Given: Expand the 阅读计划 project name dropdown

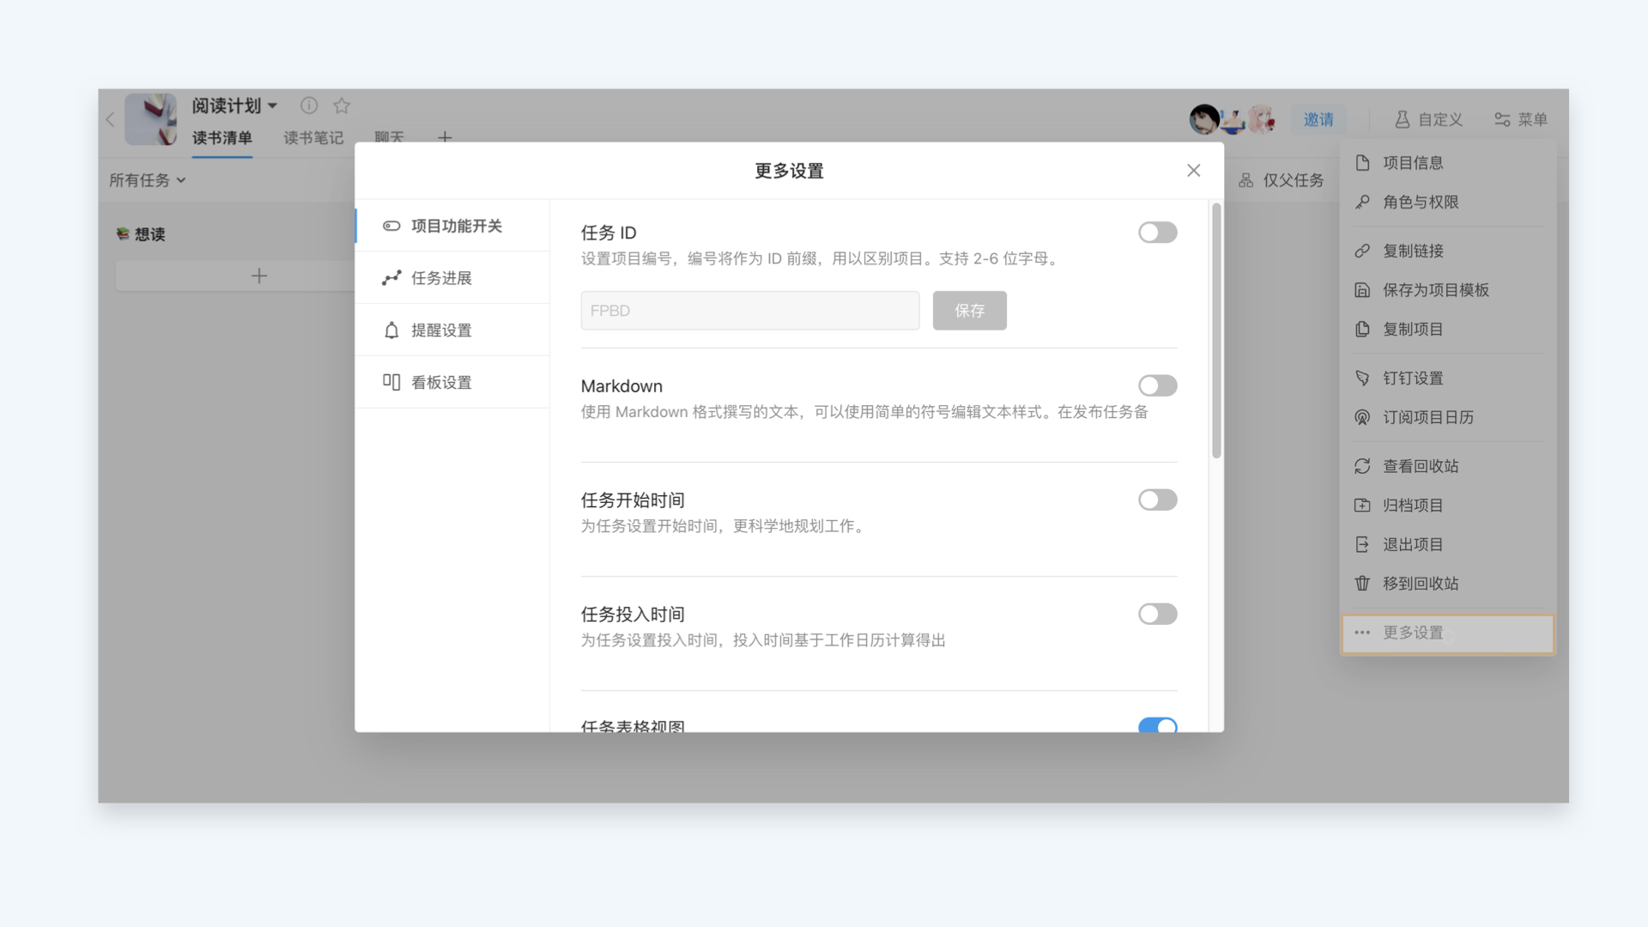Looking at the screenshot, I should pyautogui.click(x=272, y=106).
